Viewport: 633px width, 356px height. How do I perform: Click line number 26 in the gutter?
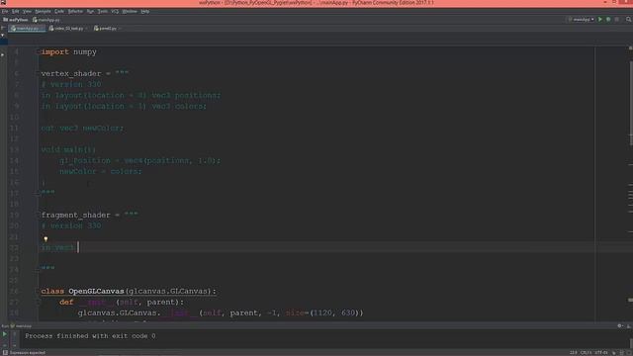point(14,291)
